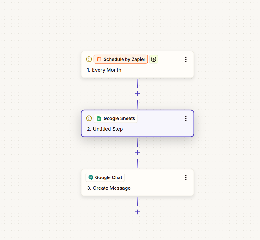Screen dimensions: 260x240
Task: Click the green Google Sheets file icon
Action: (x=99, y=118)
